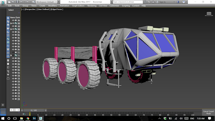
Task: Open the [Edged Faces] shading label menu
Action: (57, 9)
